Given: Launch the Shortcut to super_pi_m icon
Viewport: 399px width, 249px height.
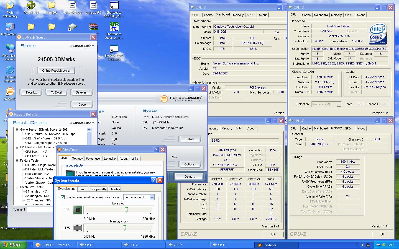Looking at the screenshot, I should pyautogui.click(x=114, y=27).
